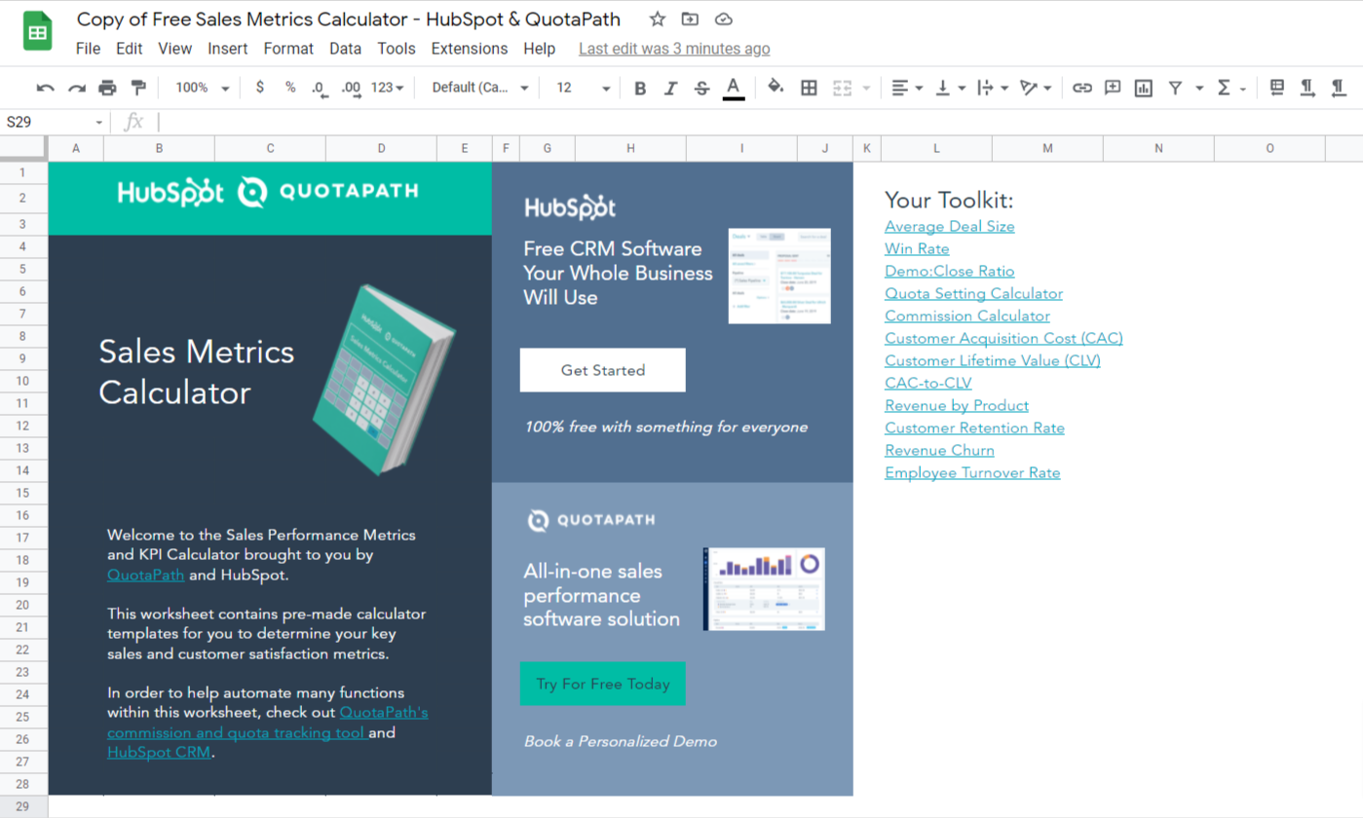Image resolution: width=1363 pixels, height=818 pixels.
Task: Open the Help menu
Action: (x=539, y=49)
